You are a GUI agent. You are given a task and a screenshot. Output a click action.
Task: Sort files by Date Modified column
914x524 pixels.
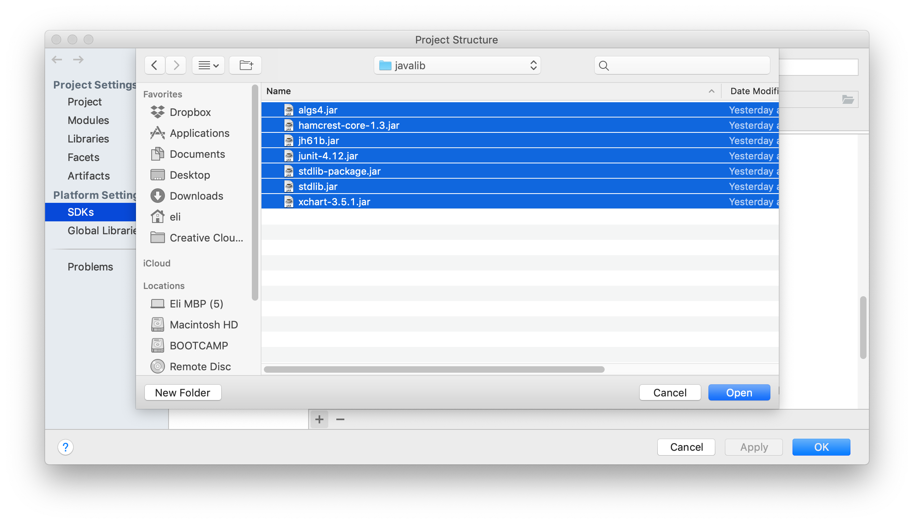pos(750,91)
